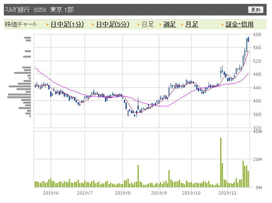Click the orange arrow before 日足

[x=139, y=25]
